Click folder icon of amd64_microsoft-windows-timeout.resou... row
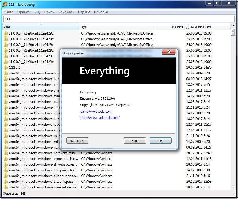Image resolution: width=238 pixels, height=199 pixels. tap(6, 187)
